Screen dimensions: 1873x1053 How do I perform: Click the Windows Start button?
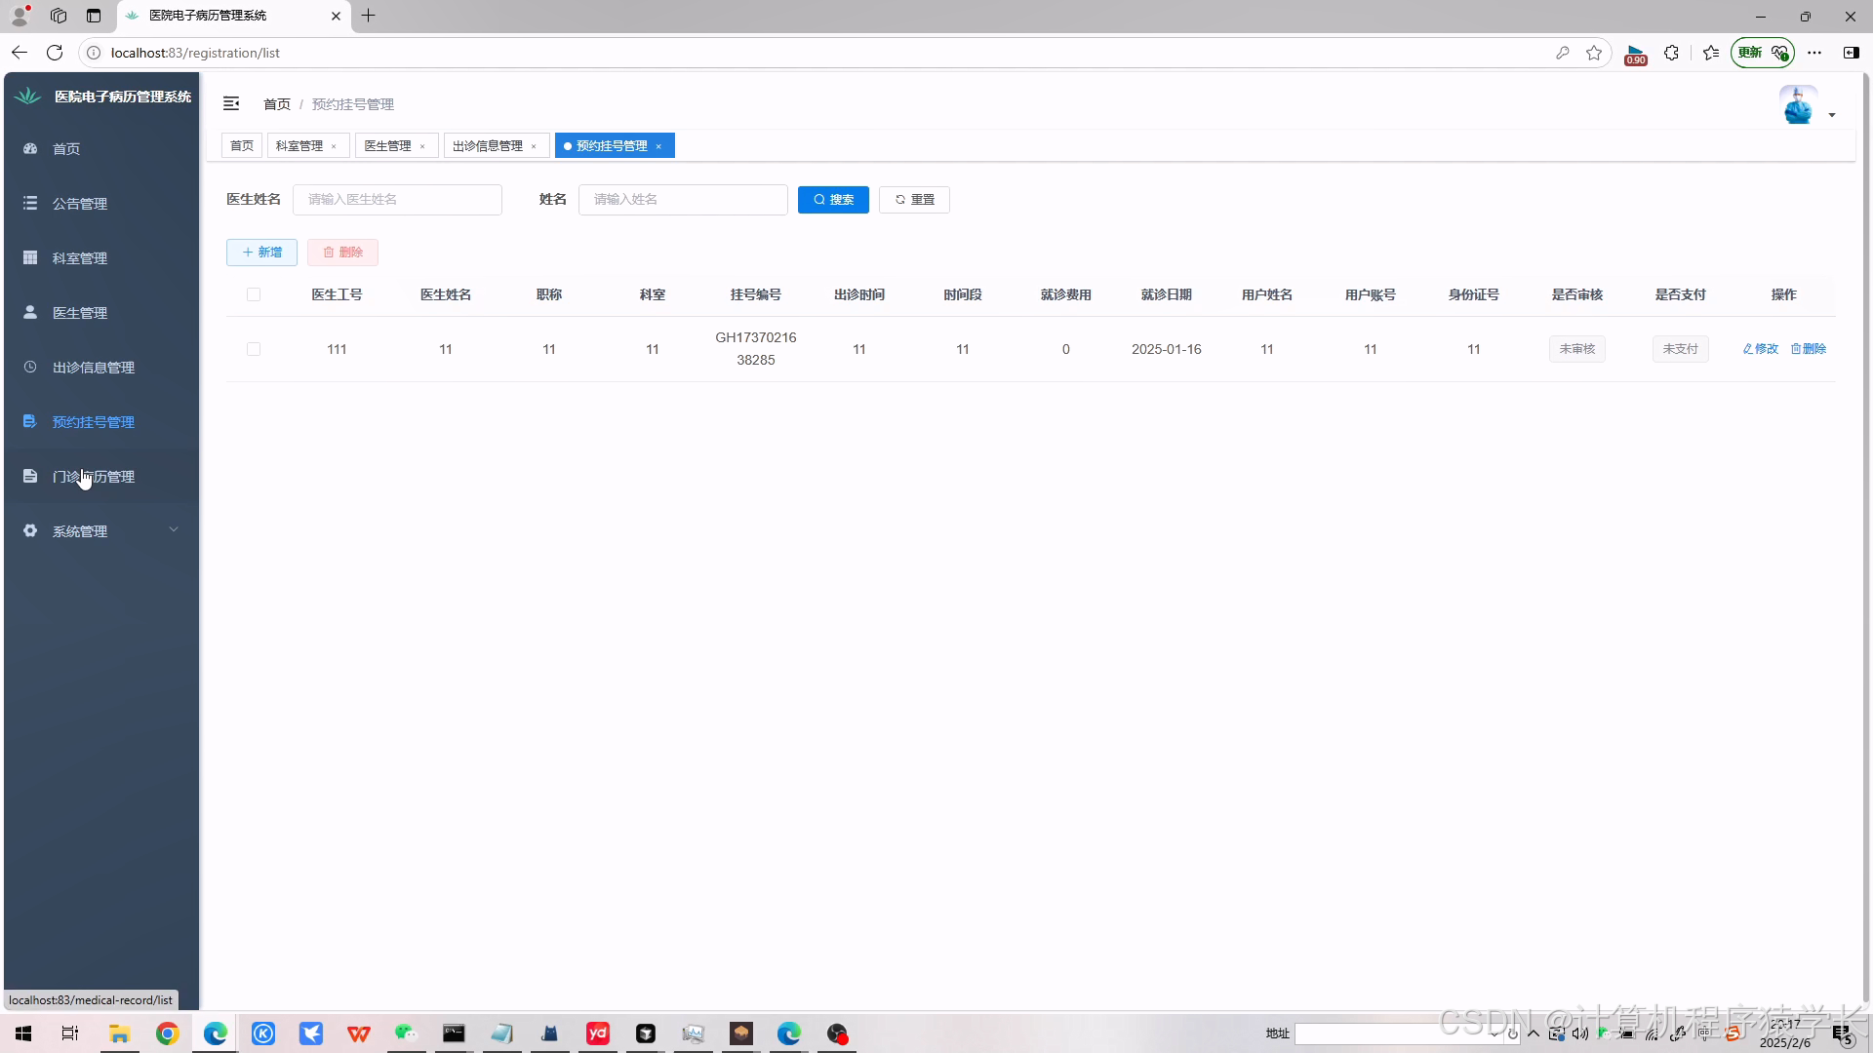click(x=23, y=1033)
